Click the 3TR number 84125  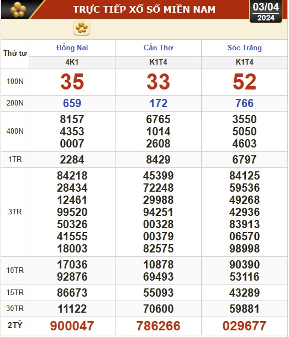click(x=244, y=176)
